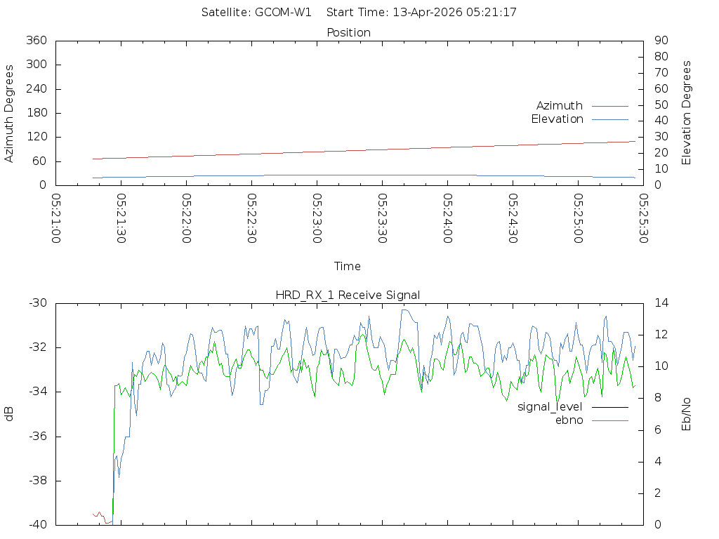Click the Position plot title
The image size is (719, 539).
(348, 32)
